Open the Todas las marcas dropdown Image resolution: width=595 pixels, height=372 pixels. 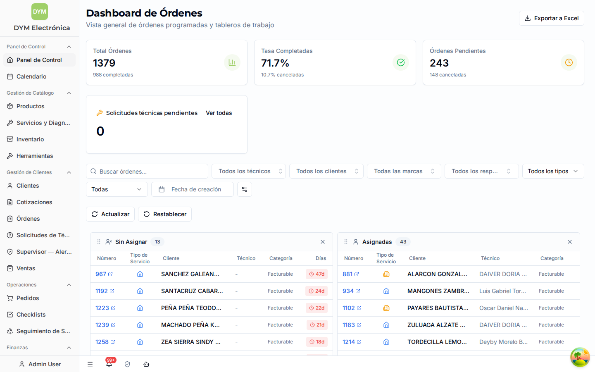[404, 171]
